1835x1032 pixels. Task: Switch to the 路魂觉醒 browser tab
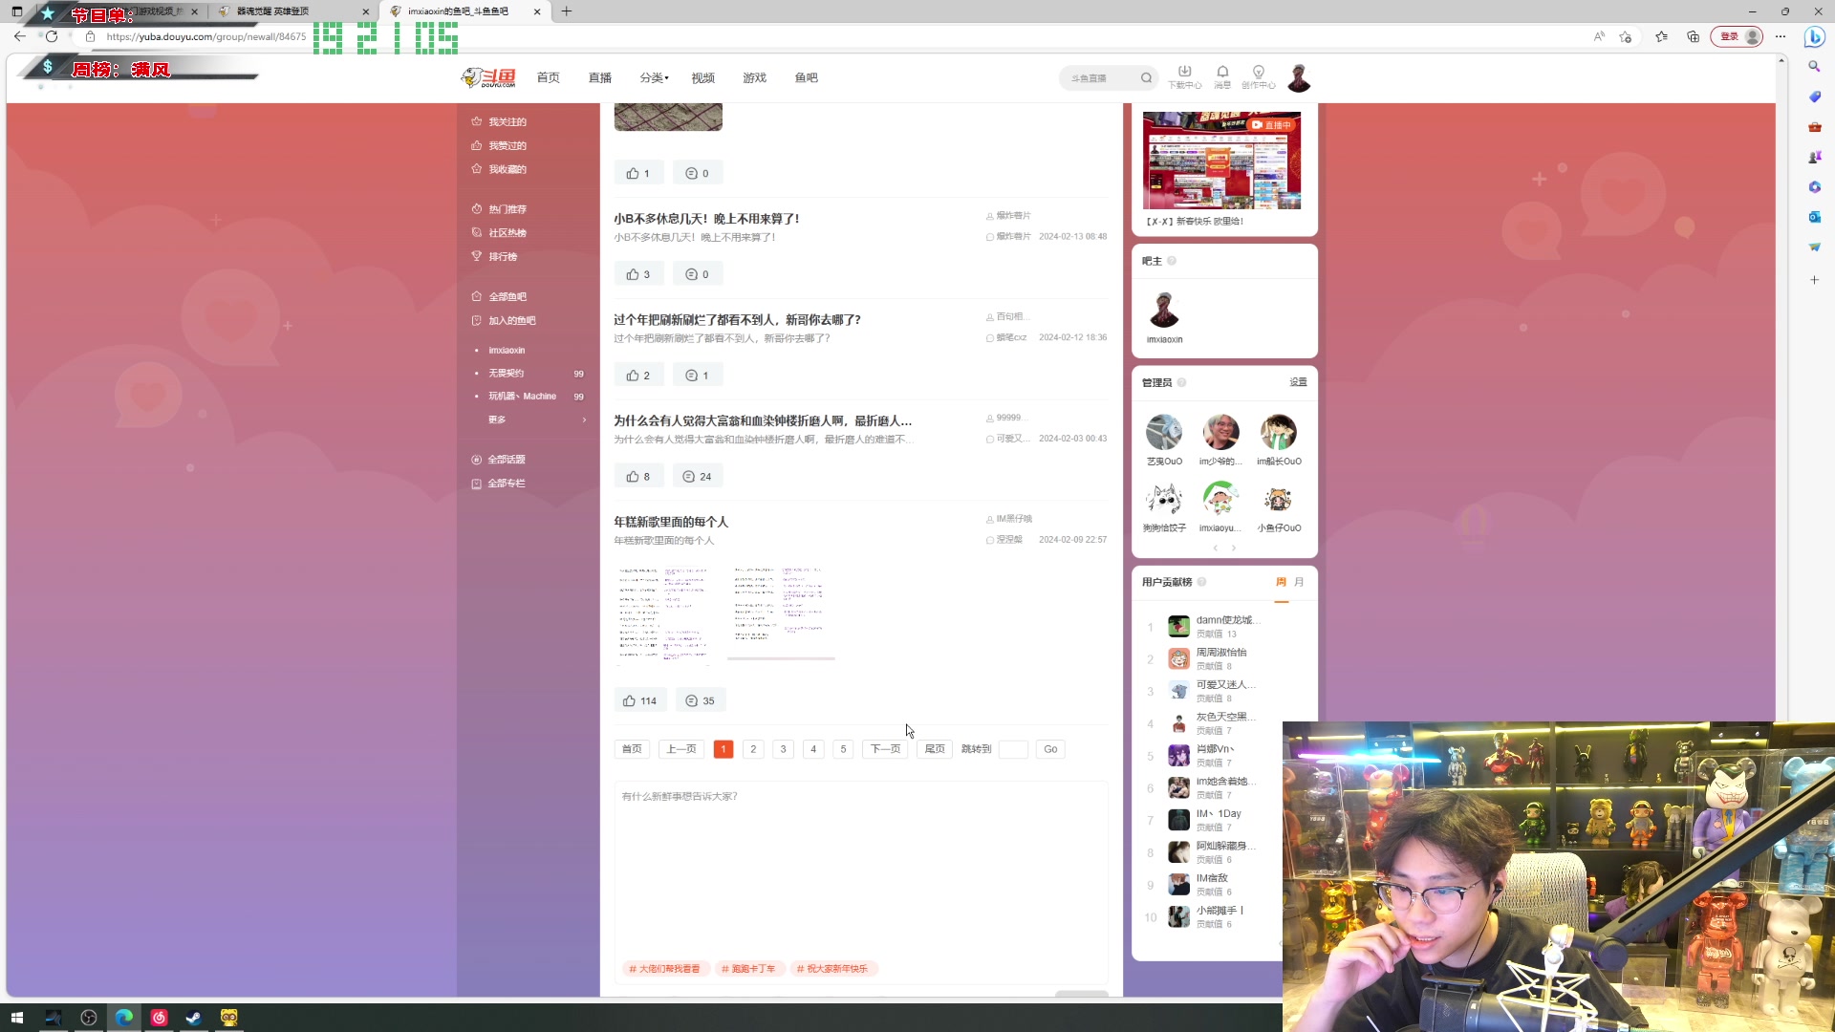point(287,11)
